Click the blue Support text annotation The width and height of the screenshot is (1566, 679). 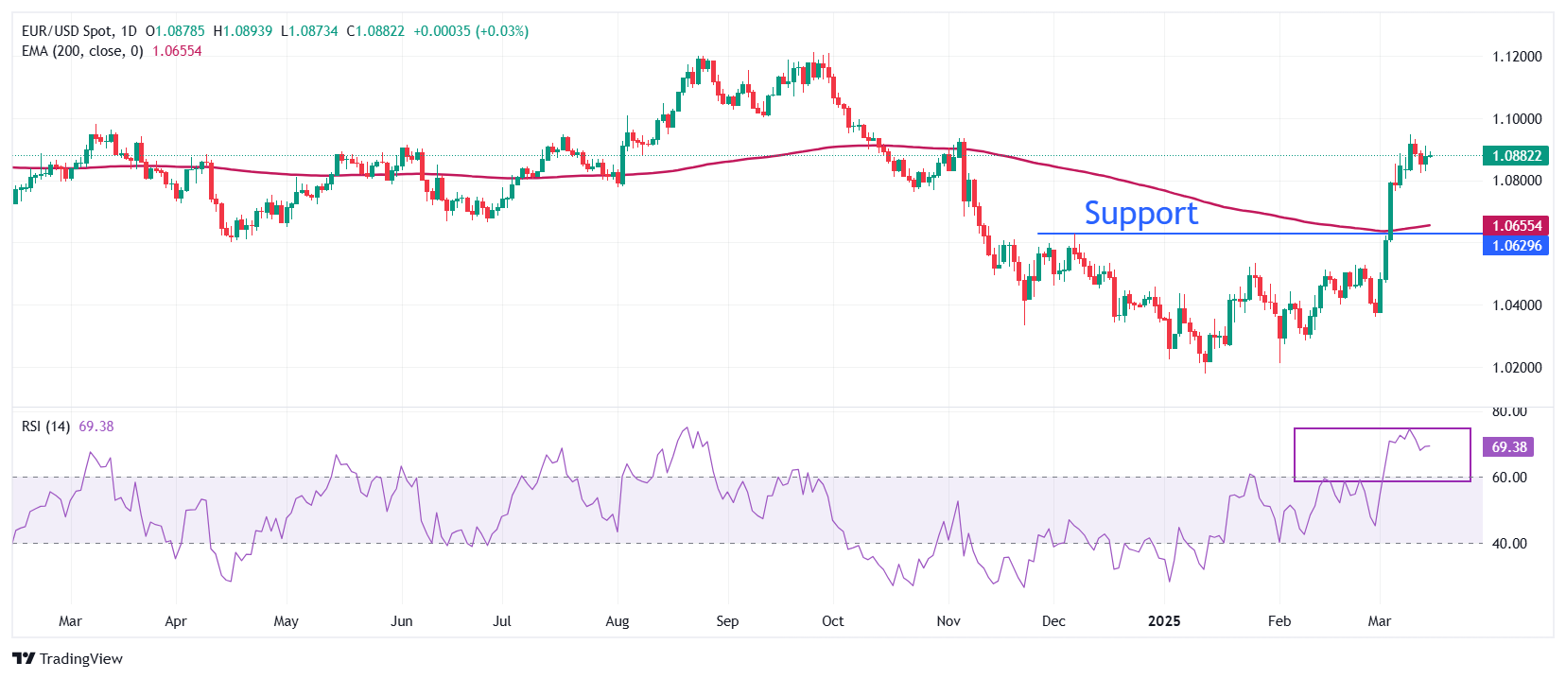(1140, 214)
